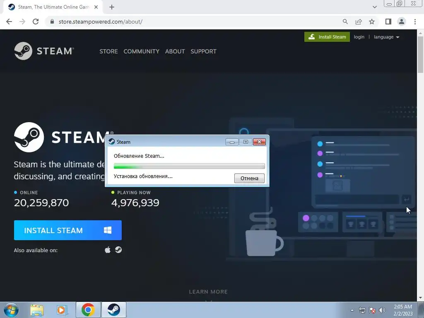424x318 pixels.
Task: Click the green Install Steam header button
Action: point(327,37)
